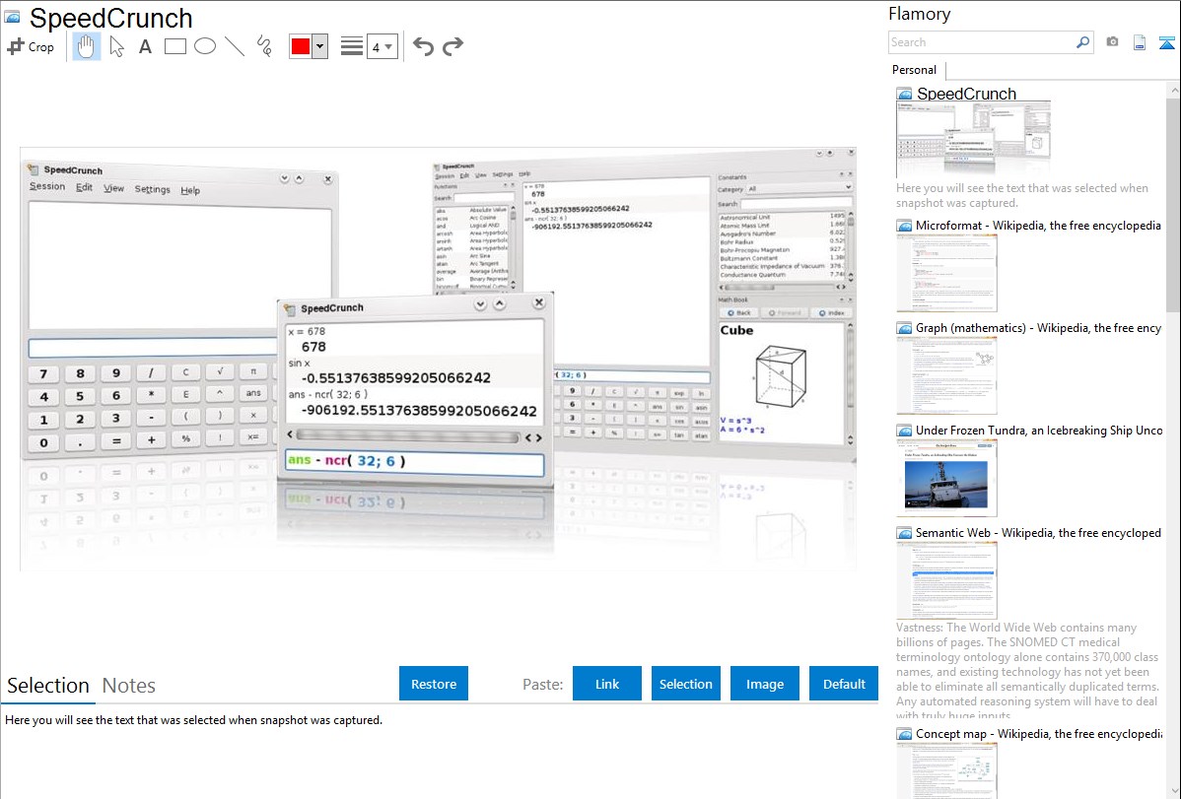The height and width of the screenshot is (799, 1181).
Task: Click the icon beside the Microformat title
Action: pyautogui.click(x=904, y=226)
